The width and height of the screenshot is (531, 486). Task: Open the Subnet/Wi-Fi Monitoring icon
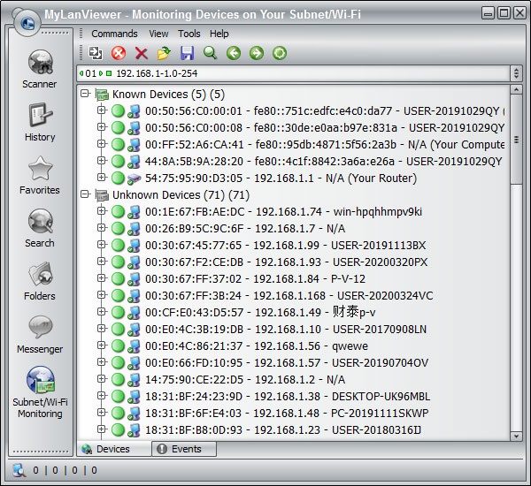pyautogui.click(x=41, y=380)
